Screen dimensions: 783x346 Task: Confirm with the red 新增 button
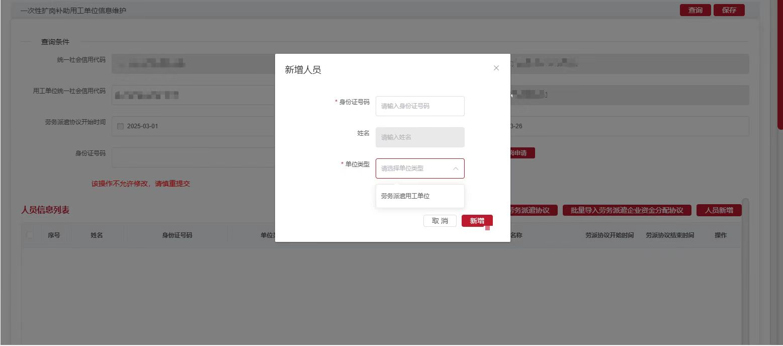coord(477,220)
